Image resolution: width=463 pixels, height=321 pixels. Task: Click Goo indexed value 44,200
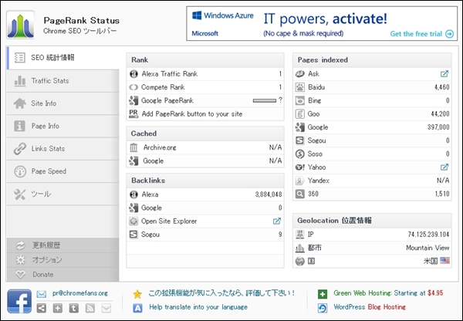(x=440, y=114)
